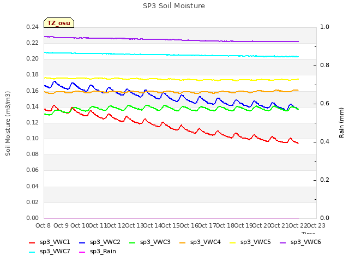Click the purple sp3_VWC6 data line
The width and height of the screenshot is (349, 262).
(x=171, y=39)
